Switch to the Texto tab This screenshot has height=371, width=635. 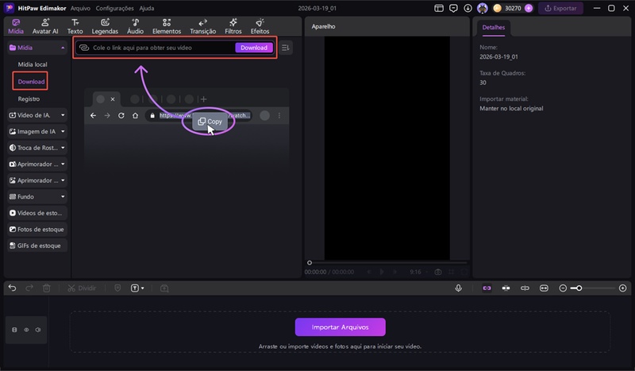tap(75, 26)
